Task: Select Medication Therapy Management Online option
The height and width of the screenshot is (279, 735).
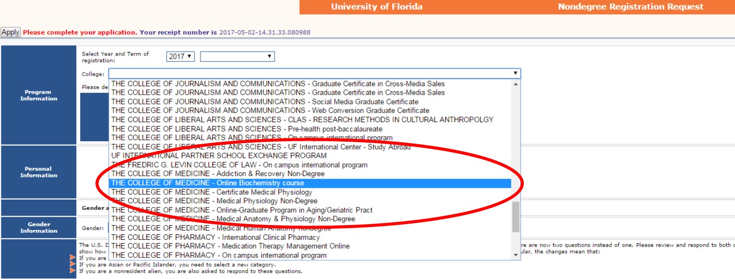Action: pos(310,246)
